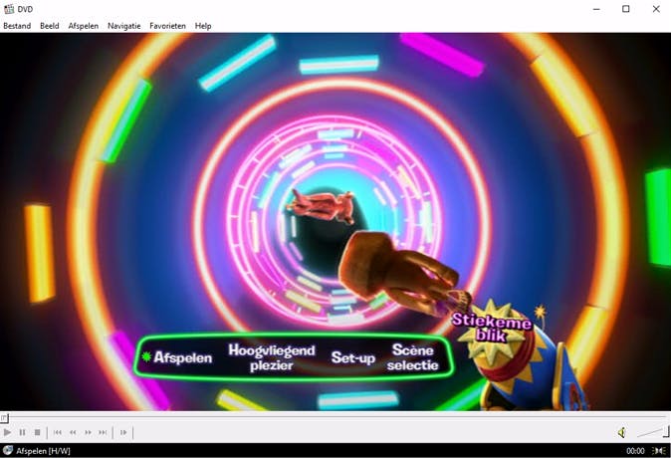Click the frame-step button
Image resolution: width=671 pixels, height=458 pixels.
pyautogui.click(x=123, y=433)
